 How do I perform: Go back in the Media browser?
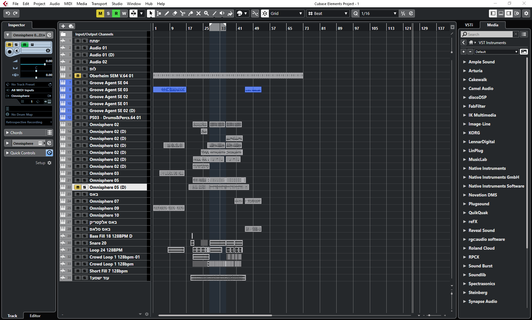click(x=464, y=42)
